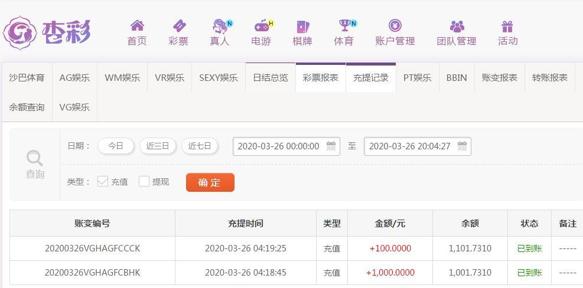Open the start date calendar picker

[331, 146]
